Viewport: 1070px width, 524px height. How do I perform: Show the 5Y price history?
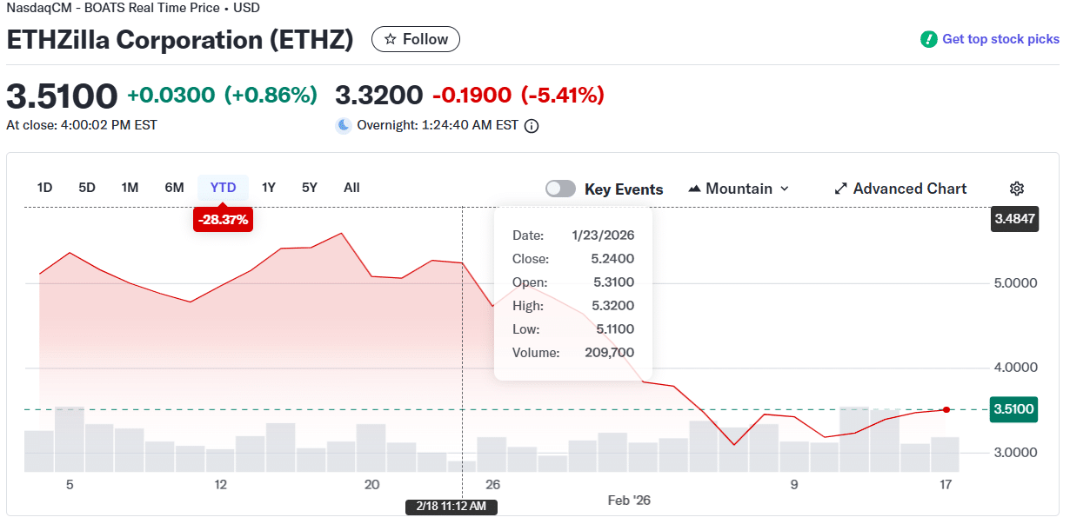point(310,188)
